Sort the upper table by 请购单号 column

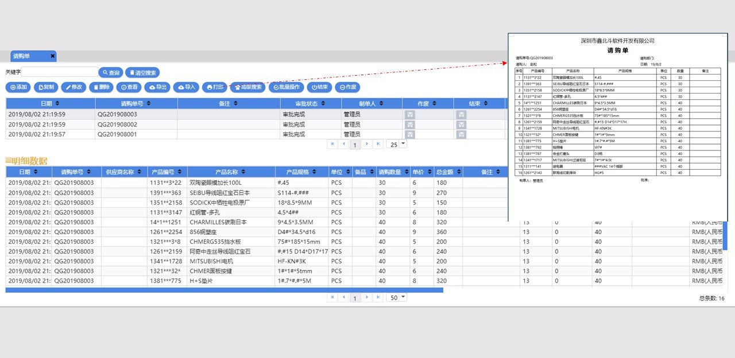pos(136,103)
